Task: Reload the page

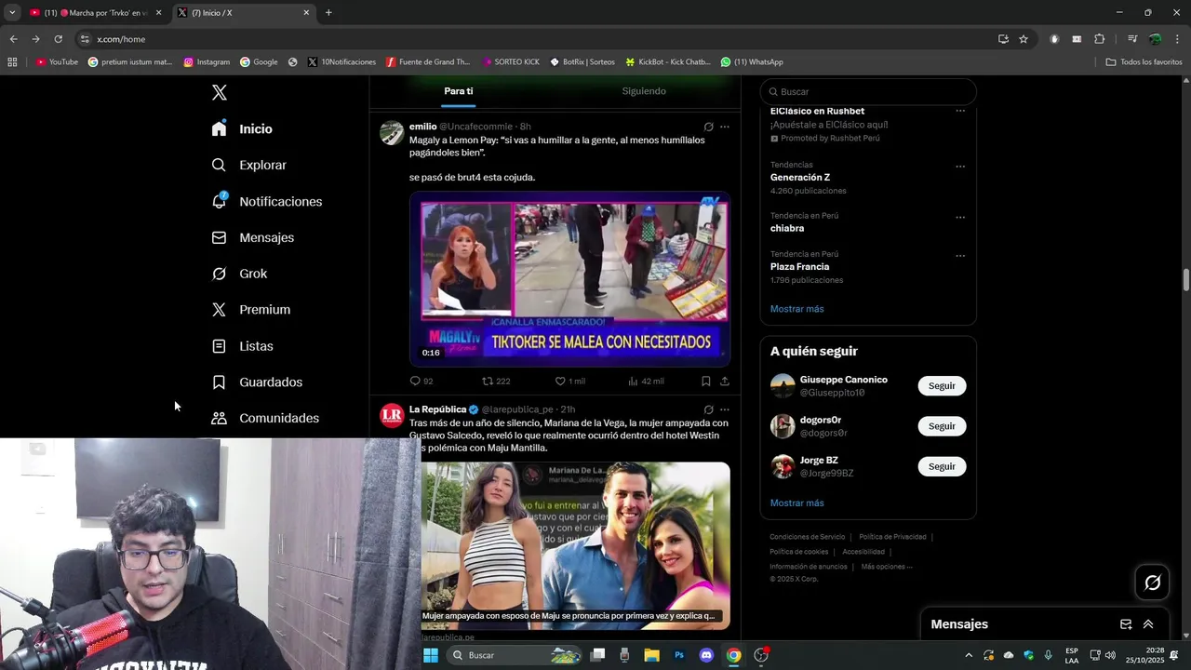Action: (58, 39)
